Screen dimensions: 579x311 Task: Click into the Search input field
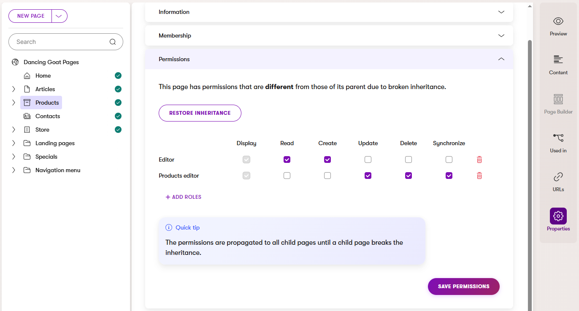click(x=59, y=42)
